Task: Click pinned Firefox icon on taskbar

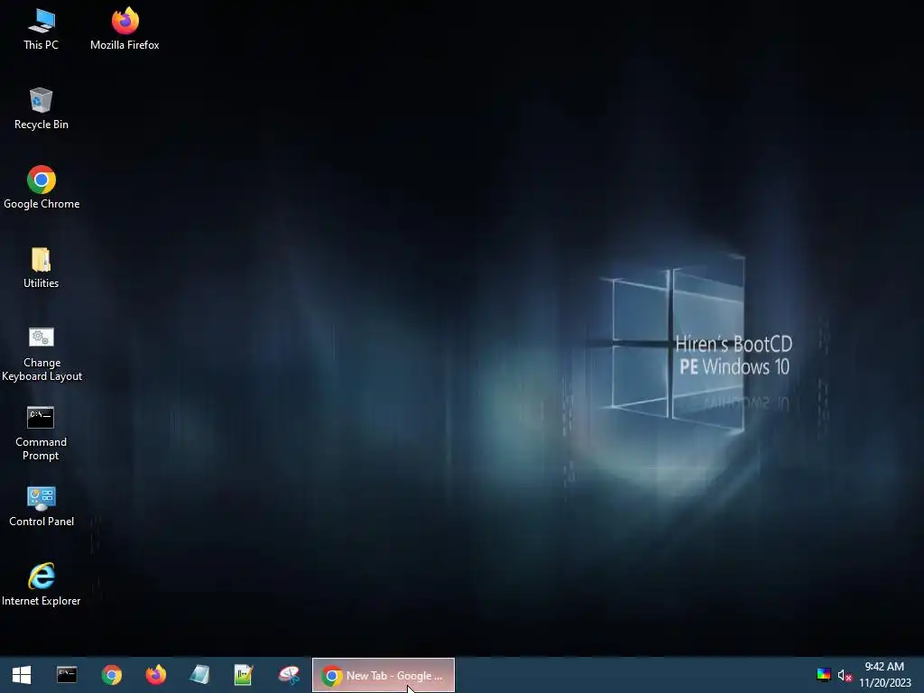Action: pos(155,675)
